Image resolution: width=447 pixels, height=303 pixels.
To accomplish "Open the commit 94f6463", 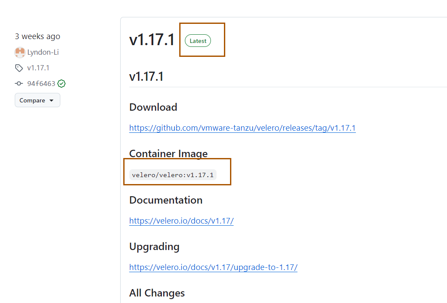I will click(42, 83).
